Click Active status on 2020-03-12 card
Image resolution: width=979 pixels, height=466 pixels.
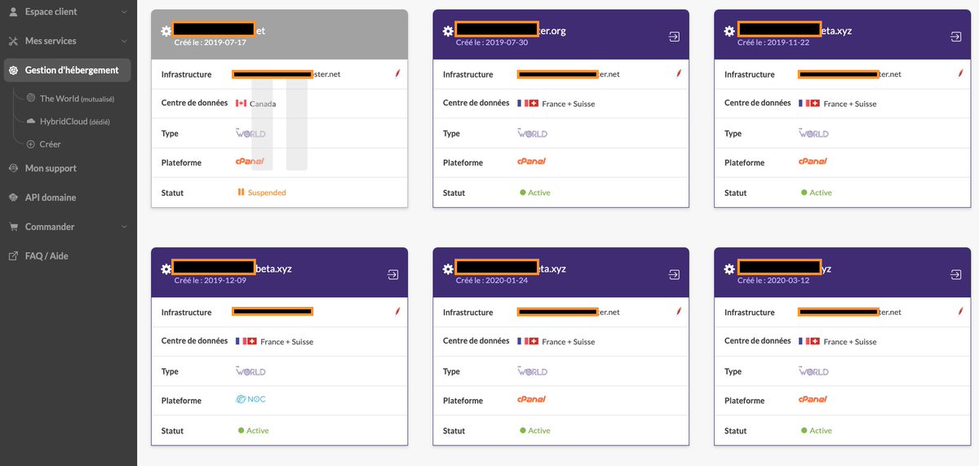pos(821,431)
